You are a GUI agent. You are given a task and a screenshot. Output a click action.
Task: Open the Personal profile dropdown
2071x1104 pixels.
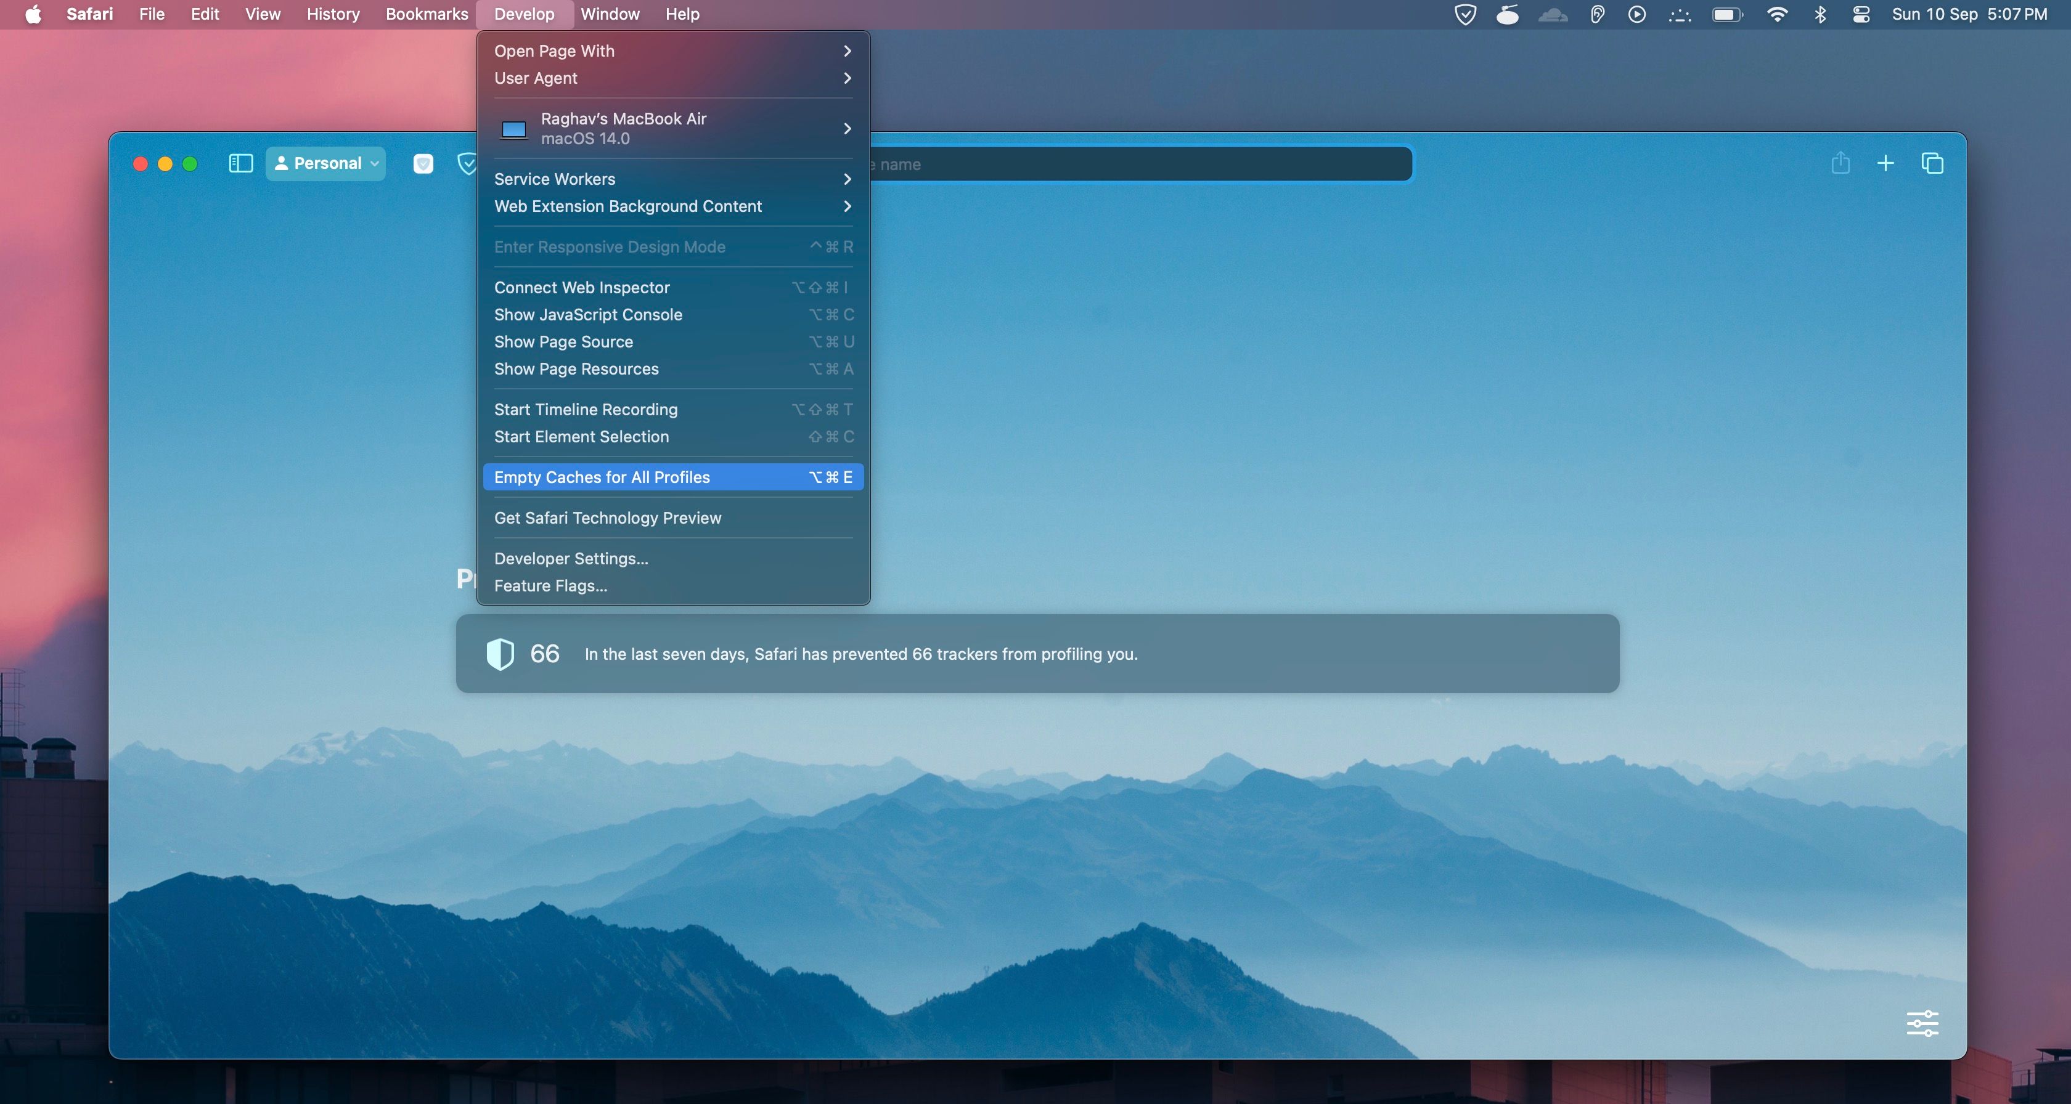[325, 164]
